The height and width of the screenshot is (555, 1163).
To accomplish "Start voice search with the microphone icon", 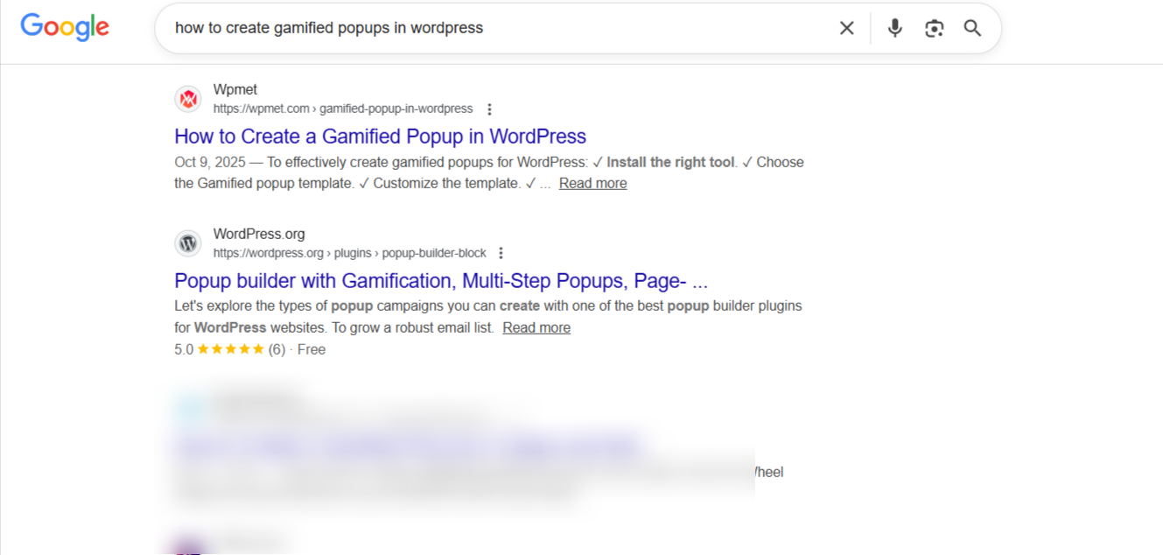I will point(894,27).
